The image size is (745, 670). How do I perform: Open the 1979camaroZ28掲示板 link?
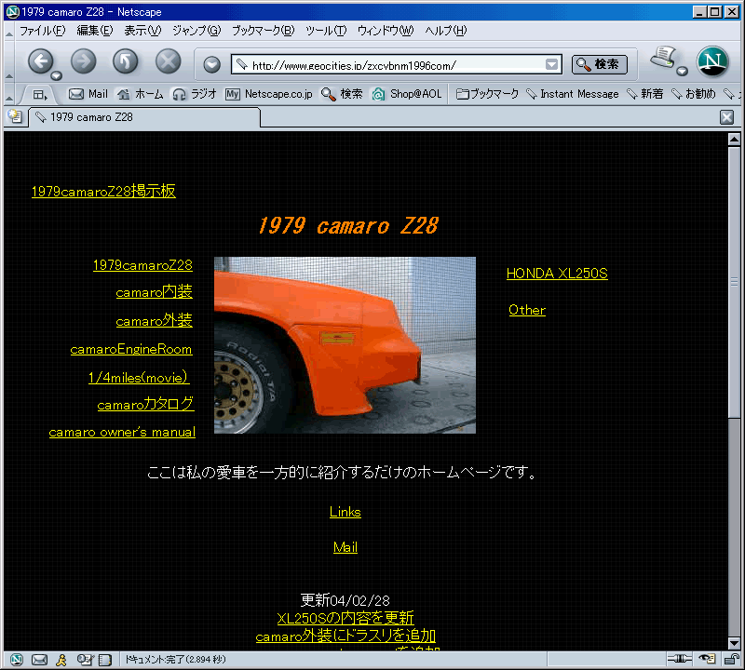103,192
